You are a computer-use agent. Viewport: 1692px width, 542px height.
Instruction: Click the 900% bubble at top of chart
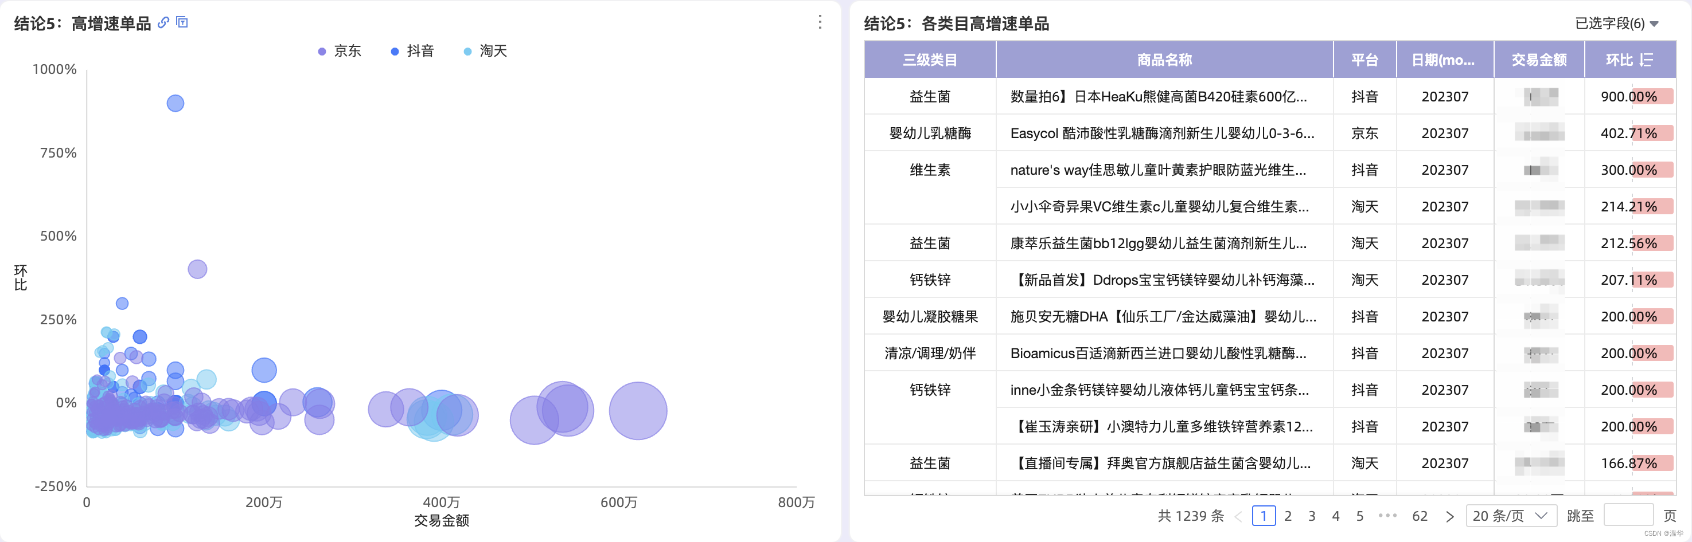tap(176, 103)
